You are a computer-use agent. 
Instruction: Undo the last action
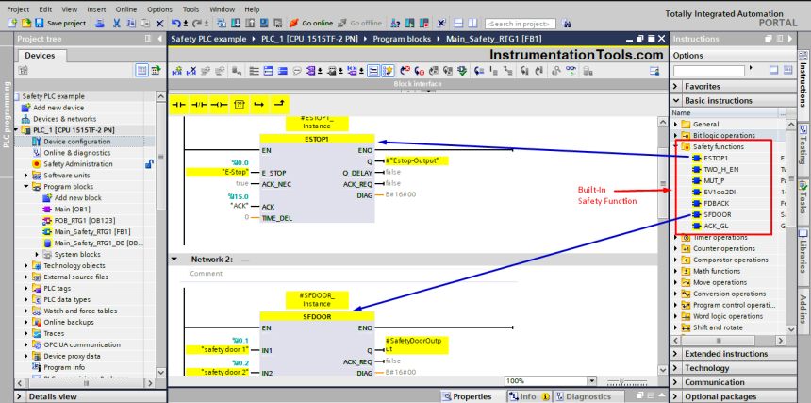coord(175,24)
